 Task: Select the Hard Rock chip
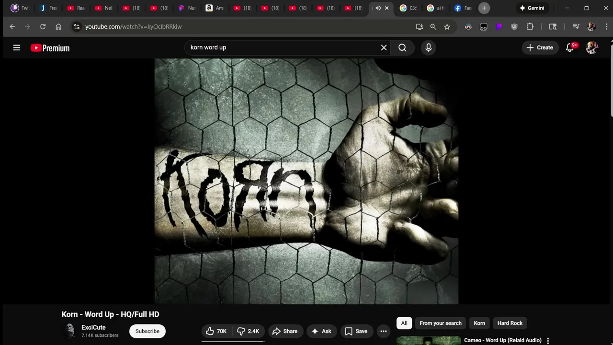(510, 323)
